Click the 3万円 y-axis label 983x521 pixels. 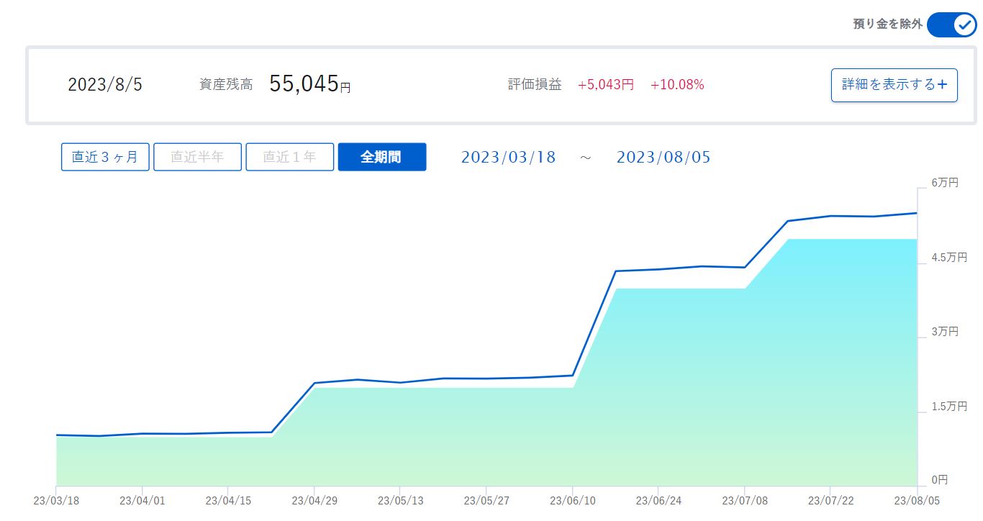tap(944, 332)
